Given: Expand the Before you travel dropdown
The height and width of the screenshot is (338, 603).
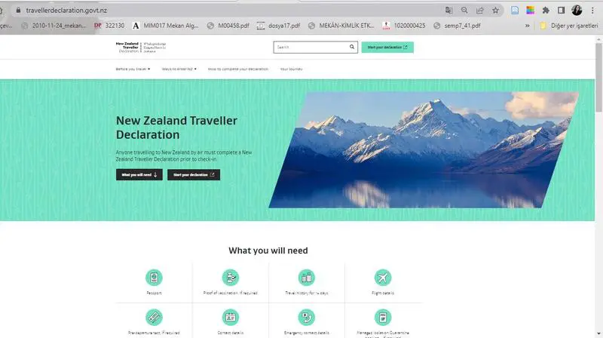Looking at the screenshot, I should [x=133, y=69].
